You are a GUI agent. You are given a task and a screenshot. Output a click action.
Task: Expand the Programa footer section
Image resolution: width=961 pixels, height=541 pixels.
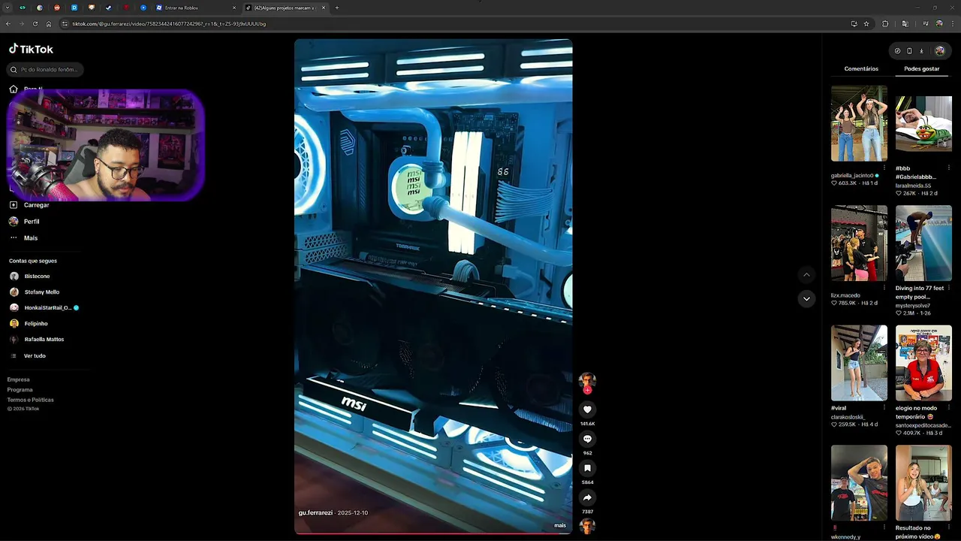click(x=20, y=389)
